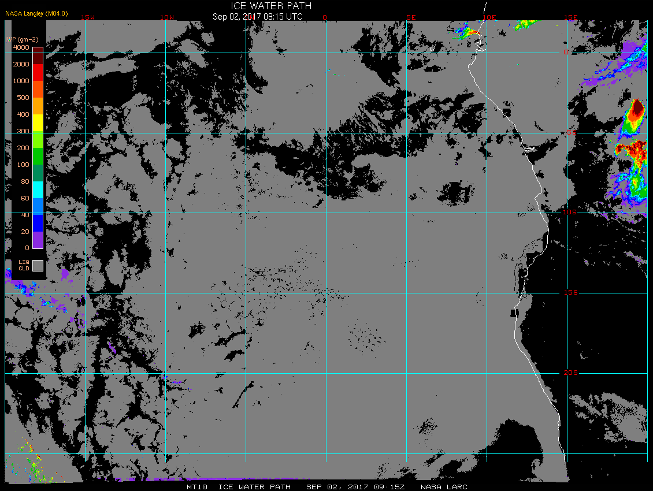This screenshot has width=653, height=491.
Task: Click the '500' legend value
Action: (x=23, y=98)
